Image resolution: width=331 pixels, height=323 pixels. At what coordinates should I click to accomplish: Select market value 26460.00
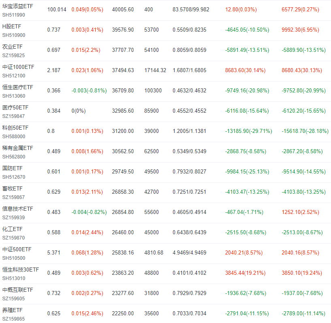123,233
